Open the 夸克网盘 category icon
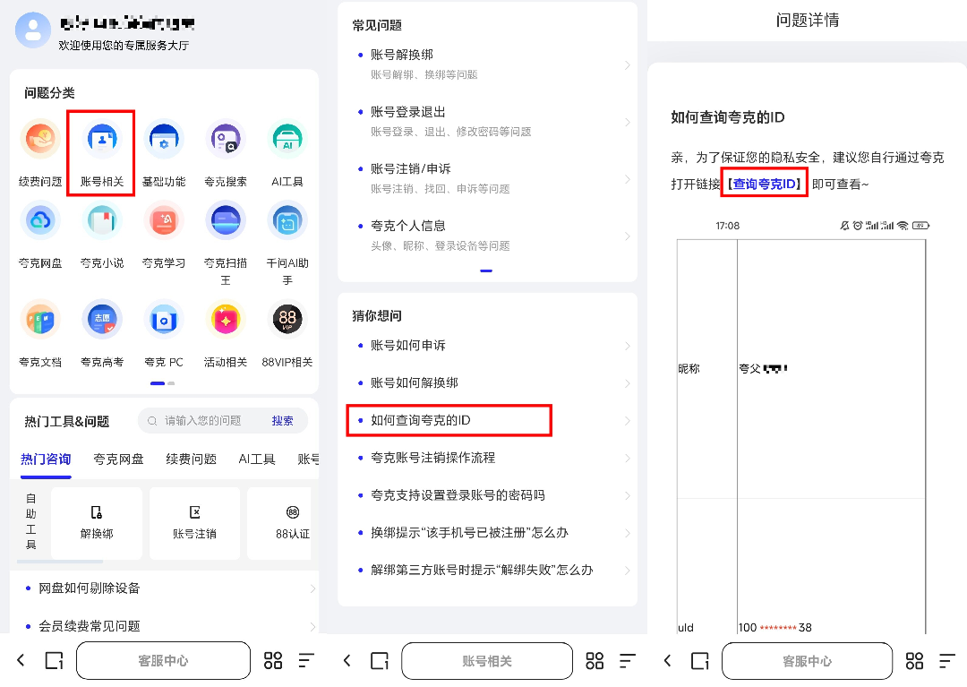 [x=40, y=220]
